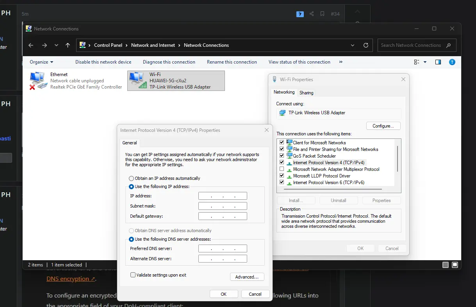Click Control Panel breadcrumb
The width and height of the screenshot is (476, 307).
pos(108,45)
